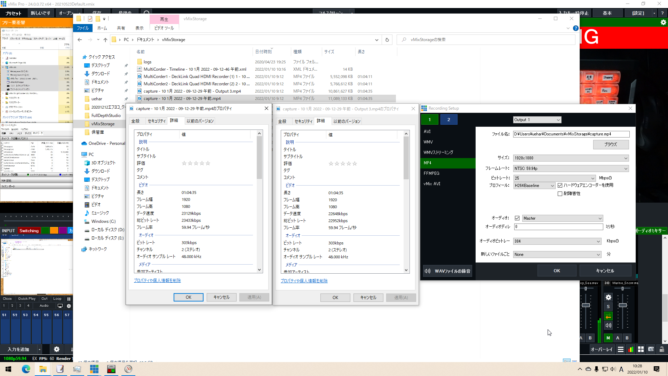Open vMix help question mark button
Image resolution: width=668 pixels, height=376 pixels.
point(662,13)
